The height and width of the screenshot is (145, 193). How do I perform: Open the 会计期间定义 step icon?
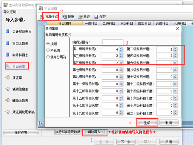pos(7,31)
